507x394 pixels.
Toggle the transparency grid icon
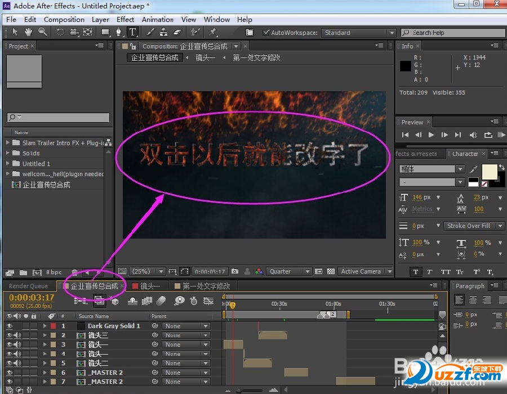click(x=331, y=271)
